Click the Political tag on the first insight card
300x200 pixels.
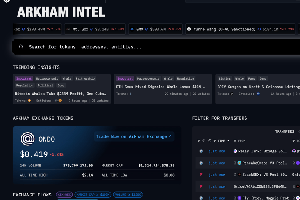45,85
